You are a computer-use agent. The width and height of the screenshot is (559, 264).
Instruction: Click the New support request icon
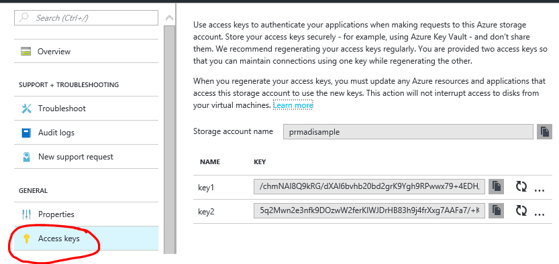pyautogui.click(x=26, y=157)
